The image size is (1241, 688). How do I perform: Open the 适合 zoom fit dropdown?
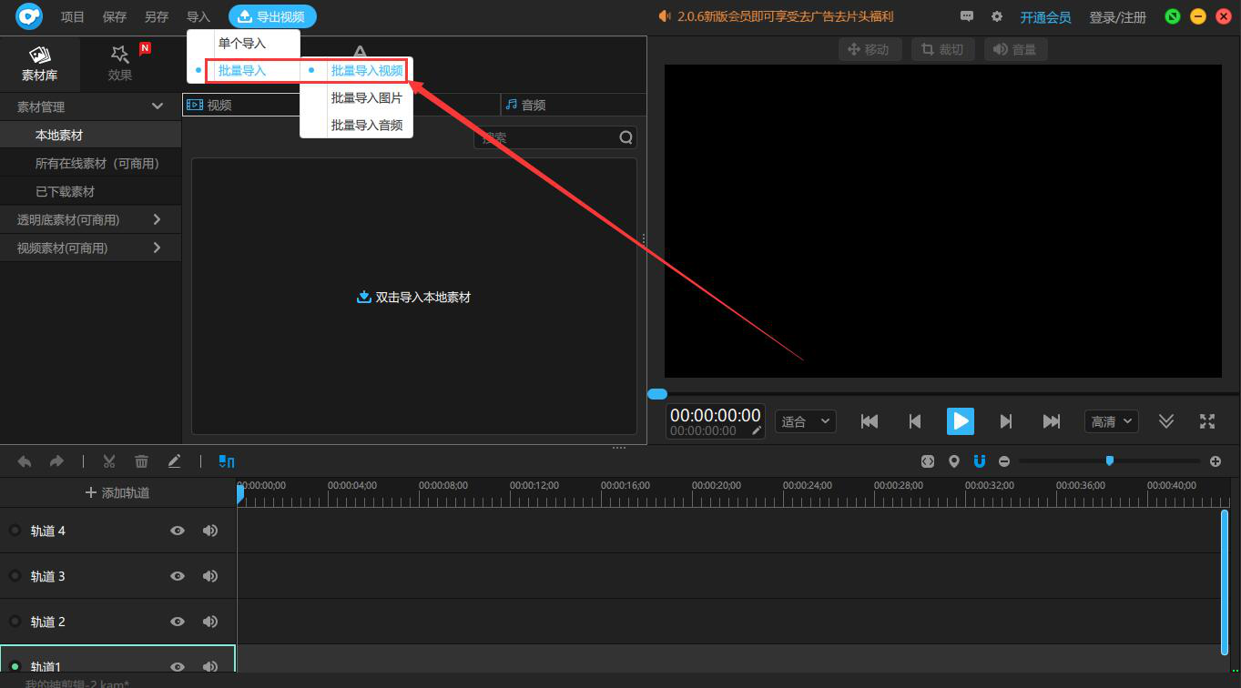805,421
